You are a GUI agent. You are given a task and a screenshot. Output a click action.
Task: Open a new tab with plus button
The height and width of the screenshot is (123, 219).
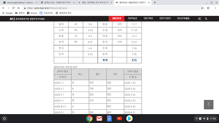155,3
